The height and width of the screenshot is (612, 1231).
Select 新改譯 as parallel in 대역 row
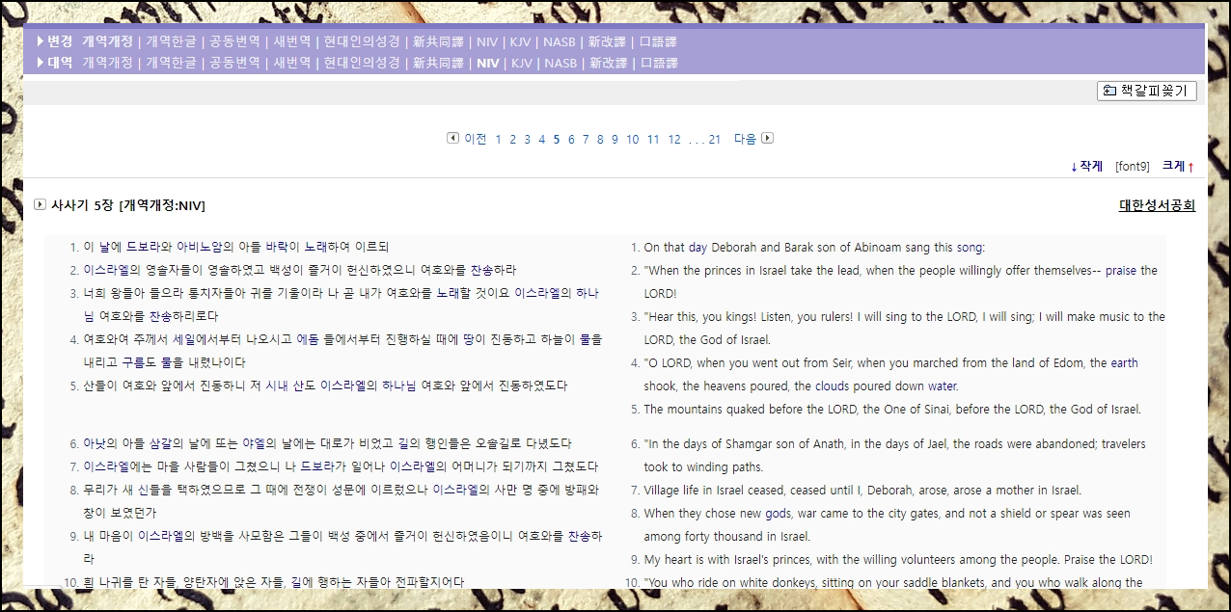coord(609,63)
